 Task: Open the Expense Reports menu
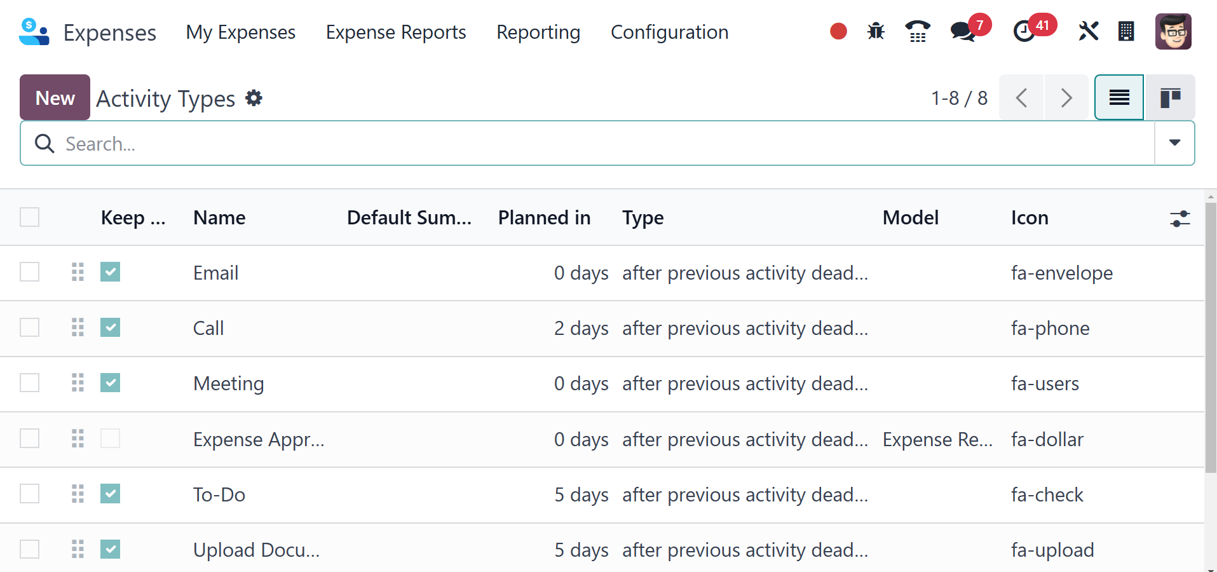click(x=396, y=32)
